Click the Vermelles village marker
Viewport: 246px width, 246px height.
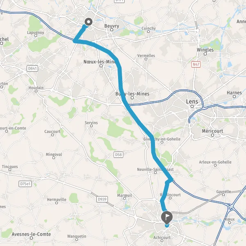(x=146, y=59)
